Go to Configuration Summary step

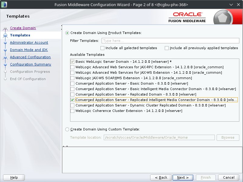(31, 64)
